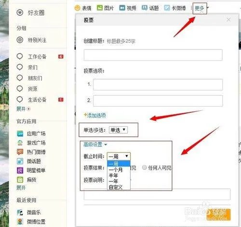
Task: Click the 货源 speech bubble icon
Action: click(20, 88)
